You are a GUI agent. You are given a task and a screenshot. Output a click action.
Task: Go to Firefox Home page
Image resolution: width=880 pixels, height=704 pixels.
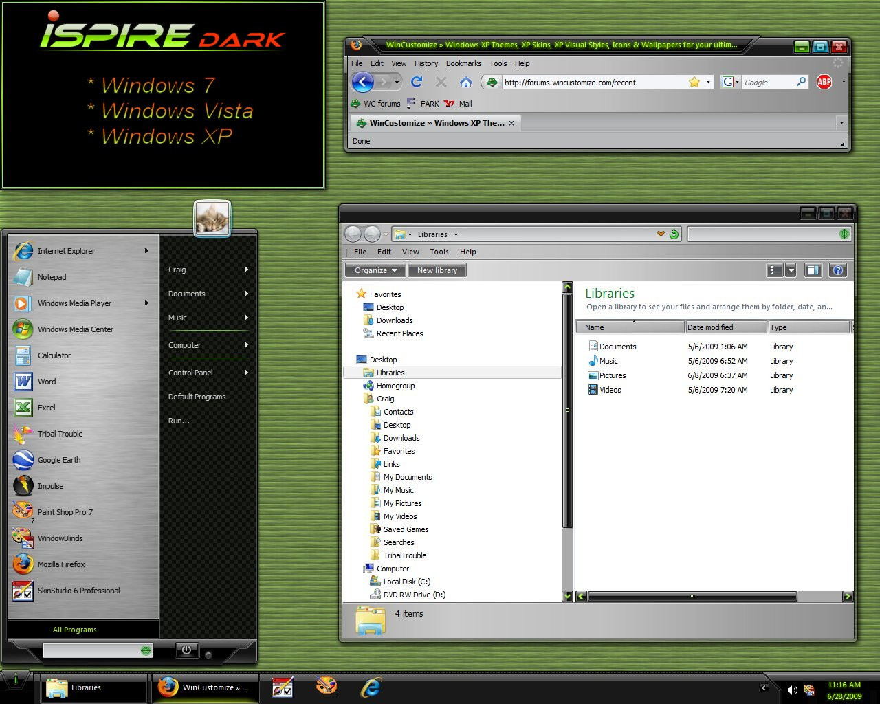click(x=465, y=82)
